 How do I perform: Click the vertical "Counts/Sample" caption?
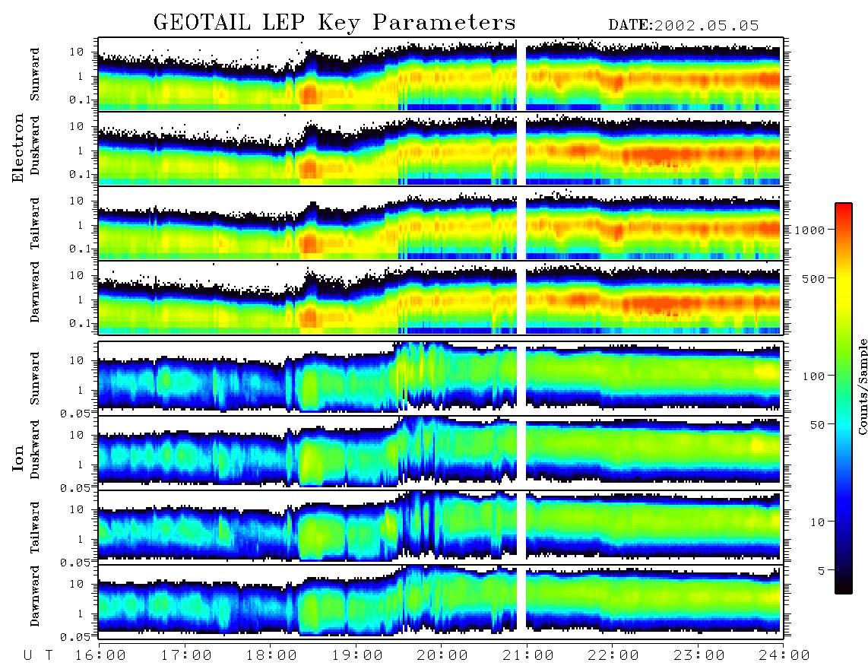pyautogui.click(x=862, y=386)
